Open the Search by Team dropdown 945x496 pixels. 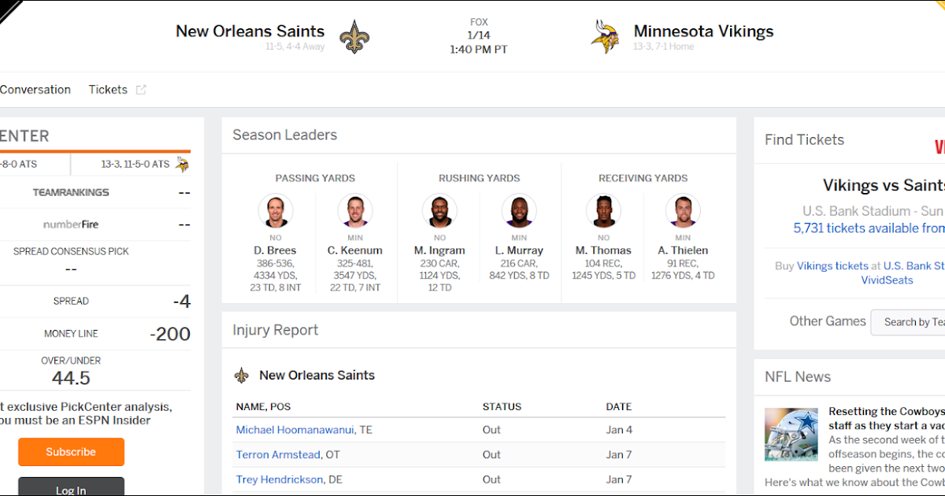(x=910, y=322)
